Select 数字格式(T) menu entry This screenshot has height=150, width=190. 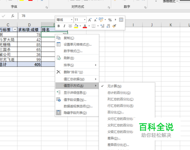77,51
